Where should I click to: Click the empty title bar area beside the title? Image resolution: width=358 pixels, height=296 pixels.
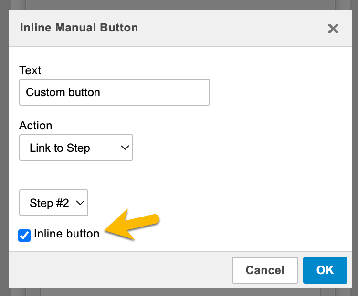click(x=229, y=28)
